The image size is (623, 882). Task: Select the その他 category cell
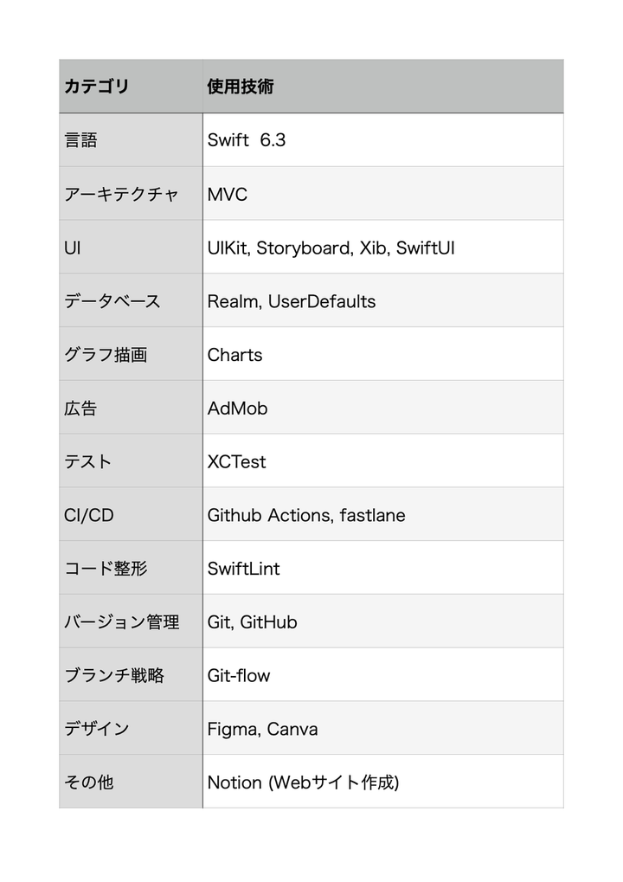pyautogui.click(x=89, y=782)
